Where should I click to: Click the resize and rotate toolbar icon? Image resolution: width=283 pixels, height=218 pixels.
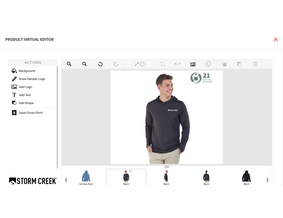click(139, 64)
